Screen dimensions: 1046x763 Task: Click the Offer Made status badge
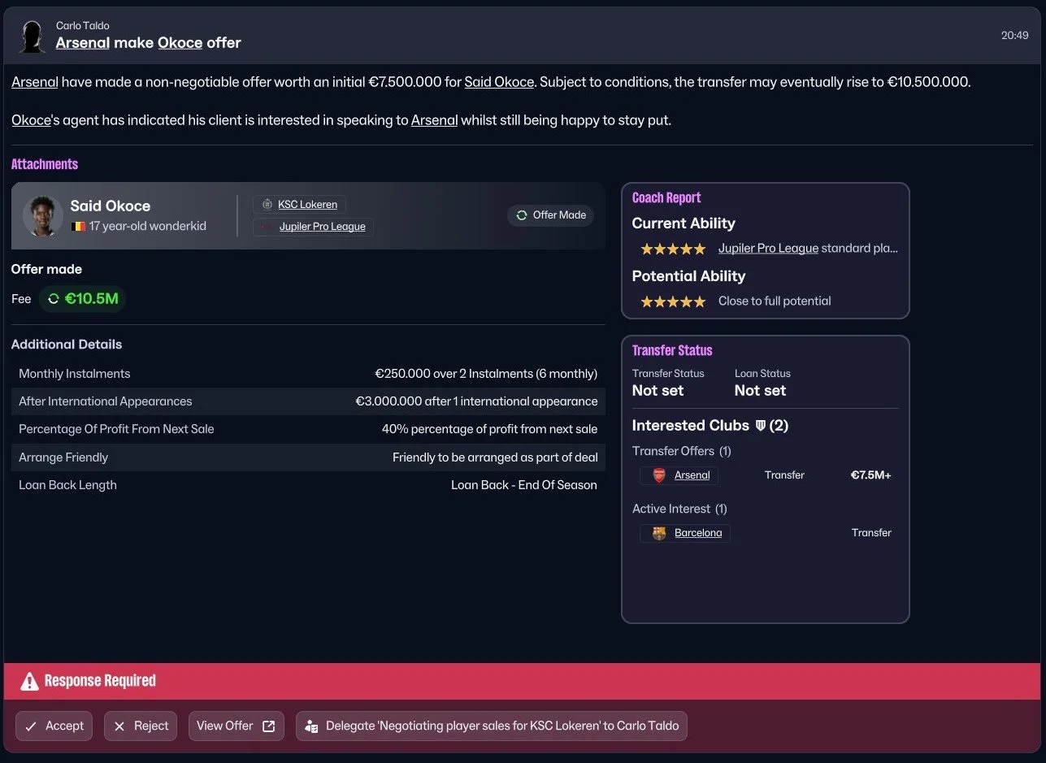pyautogui.click(x=551, y=215)
